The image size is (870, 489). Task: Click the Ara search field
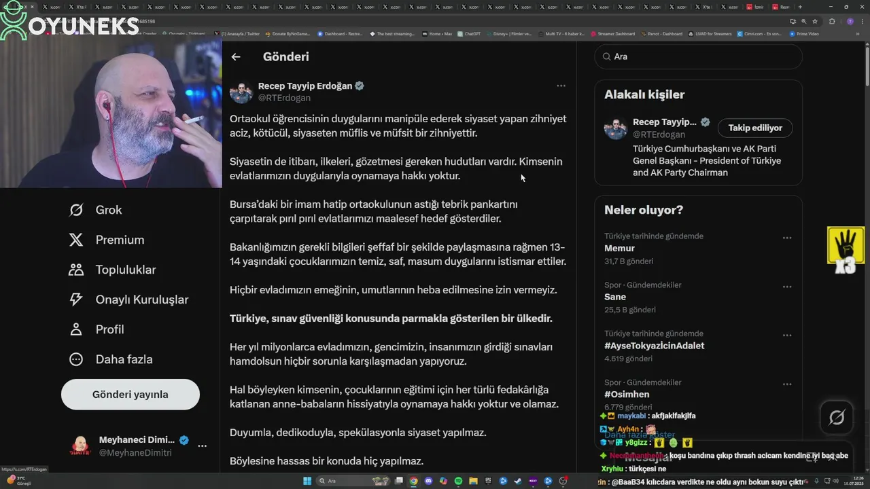click(x=699, y=57)
